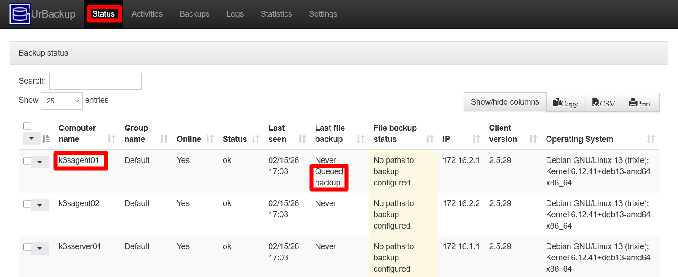
Task: Expand the action menu for k3sserver01
Action: pos(40,248)
